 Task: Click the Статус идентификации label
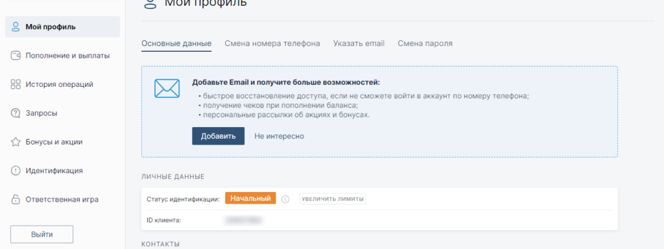(183, 199)
